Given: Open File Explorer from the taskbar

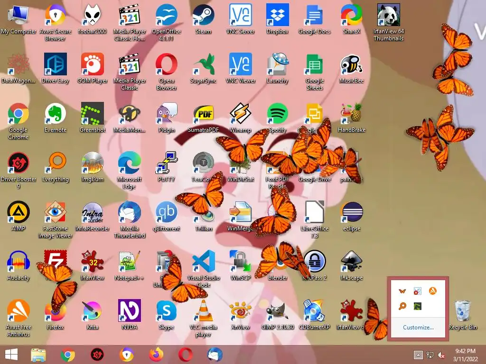Looking at the screenshot, I should pos(38,355).
